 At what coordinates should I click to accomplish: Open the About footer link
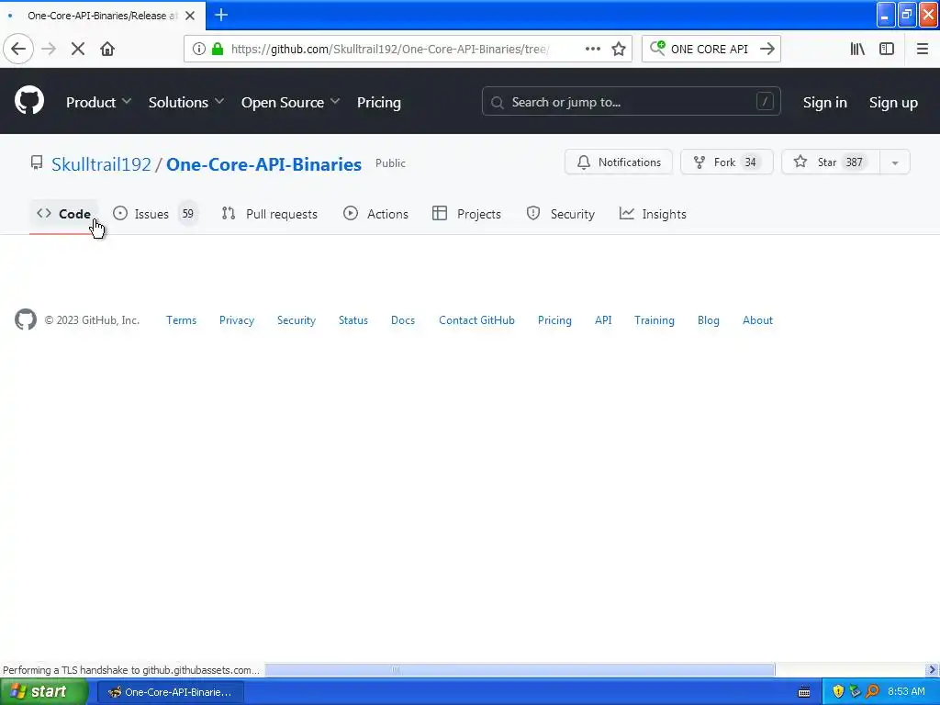pos(757,320)
